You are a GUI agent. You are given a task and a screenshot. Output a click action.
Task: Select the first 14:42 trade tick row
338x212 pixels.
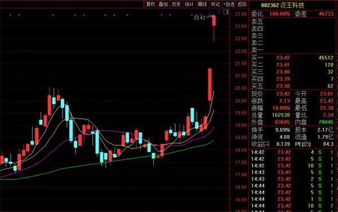pyautogui.click(x=292, y=152)
